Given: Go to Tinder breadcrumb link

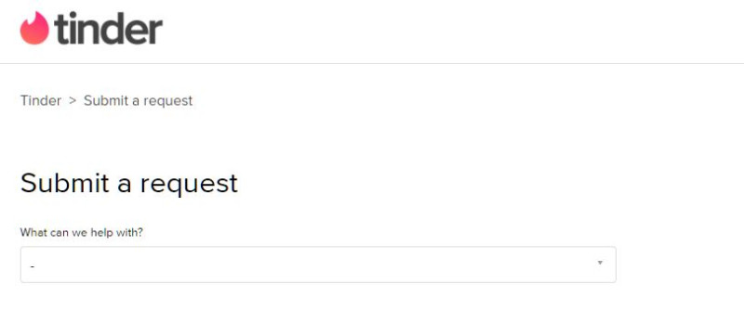Looking at the screenshot, I should pyautogui.click(x=41, y=100).
